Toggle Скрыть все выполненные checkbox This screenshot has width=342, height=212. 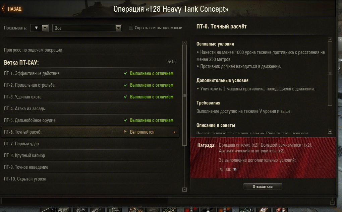(131, 28)
